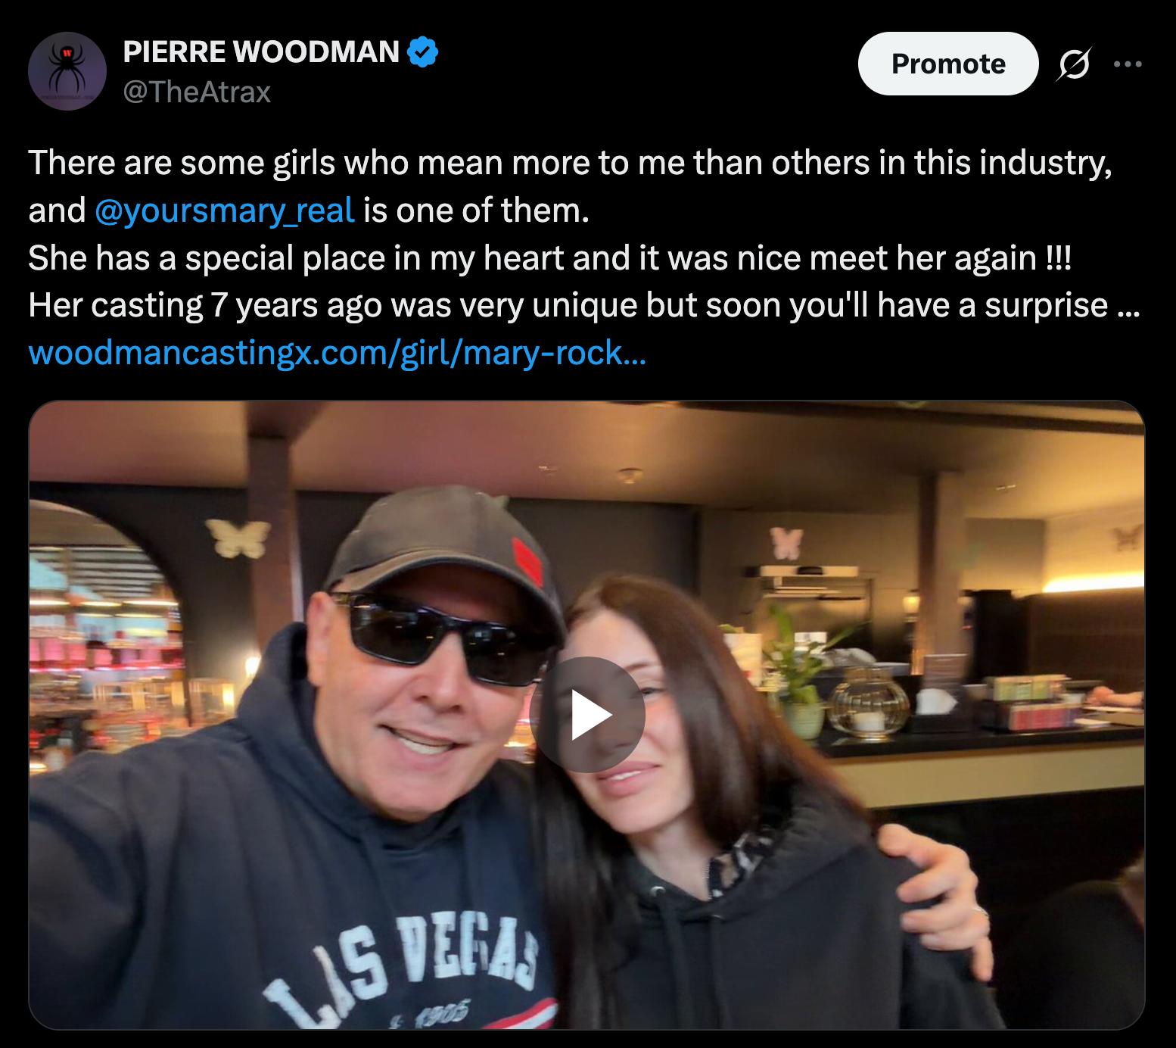Click the words 'is one of them.'
The image size is (1176, 1048).
(476, 211)
